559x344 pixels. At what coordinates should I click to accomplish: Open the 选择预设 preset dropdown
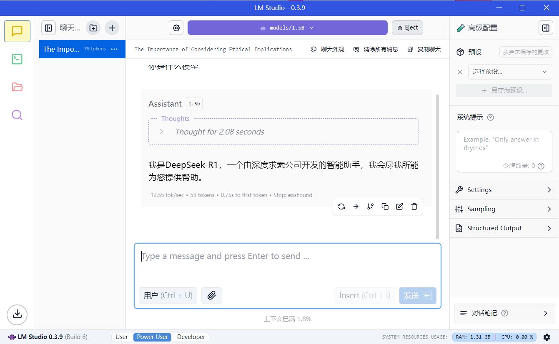point(510,72)
